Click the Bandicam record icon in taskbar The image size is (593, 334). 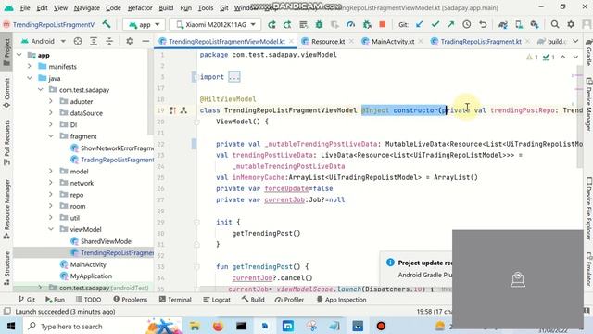pyautogui.click(x=381, y=326)
